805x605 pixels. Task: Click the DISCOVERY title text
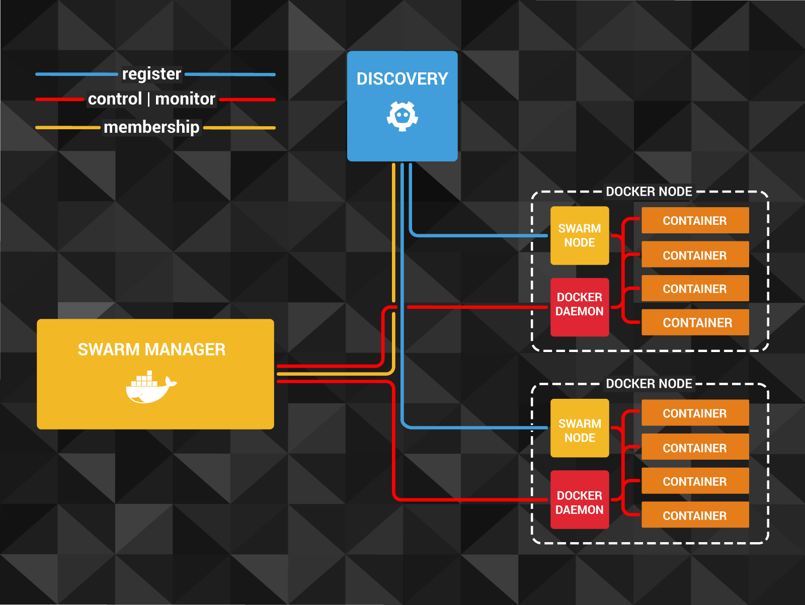(402, 79)
